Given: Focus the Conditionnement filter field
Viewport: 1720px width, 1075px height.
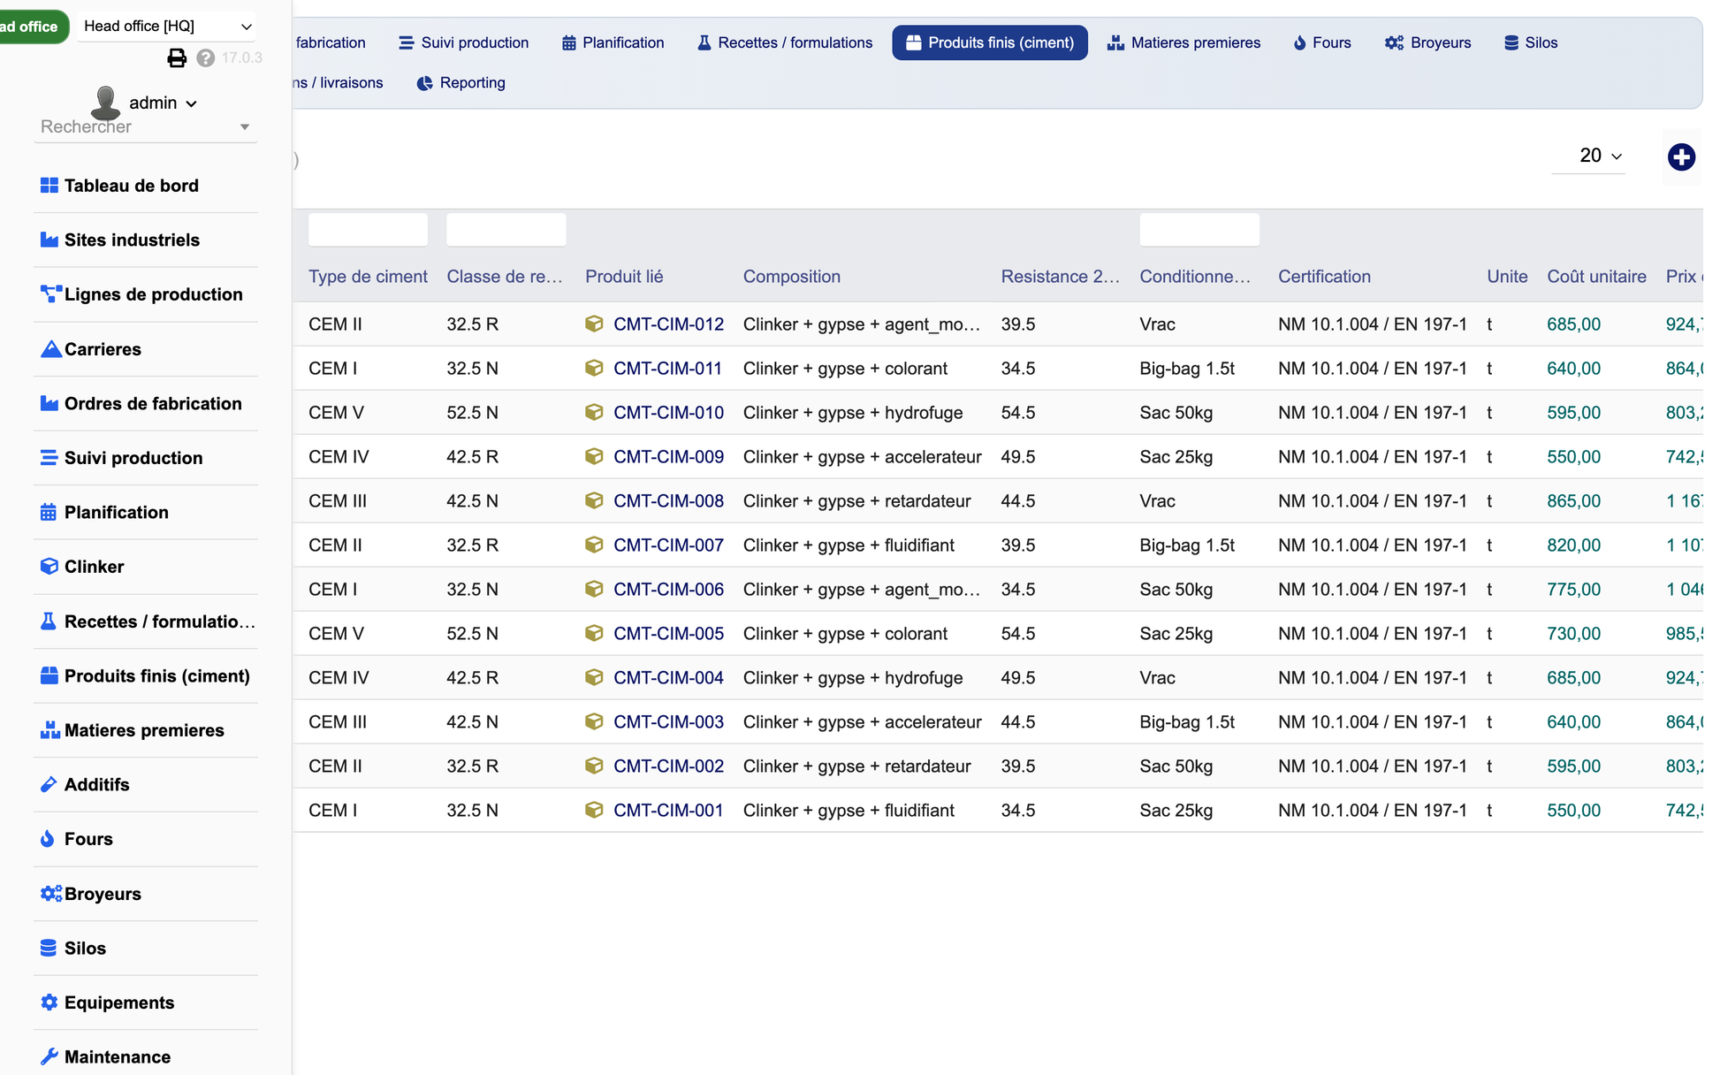Looking at the screenshot, I should [x=1199, y=230].
